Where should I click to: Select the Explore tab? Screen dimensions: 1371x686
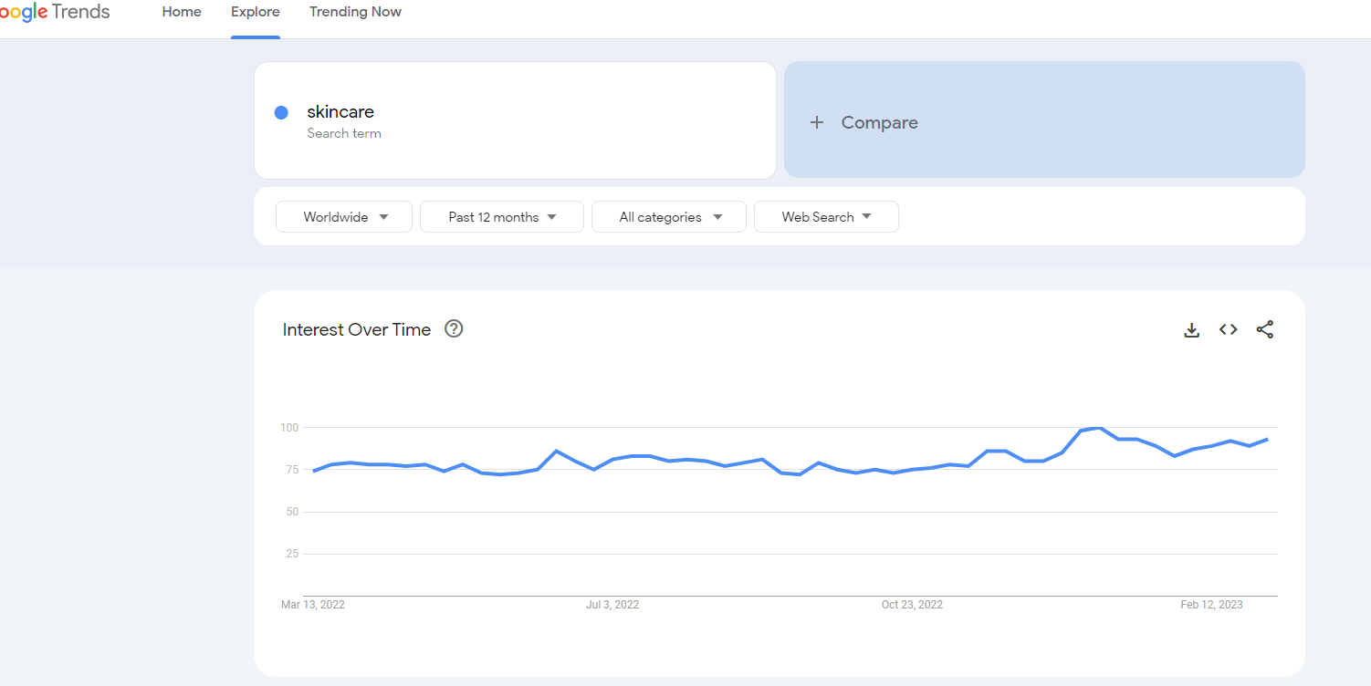coord(256,12)
